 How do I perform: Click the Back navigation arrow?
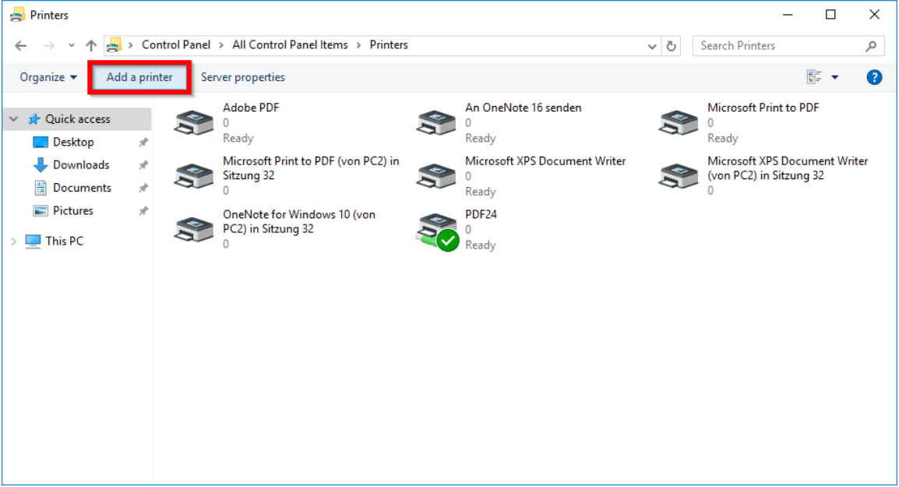pyautogui.click(x=21, y=46)
